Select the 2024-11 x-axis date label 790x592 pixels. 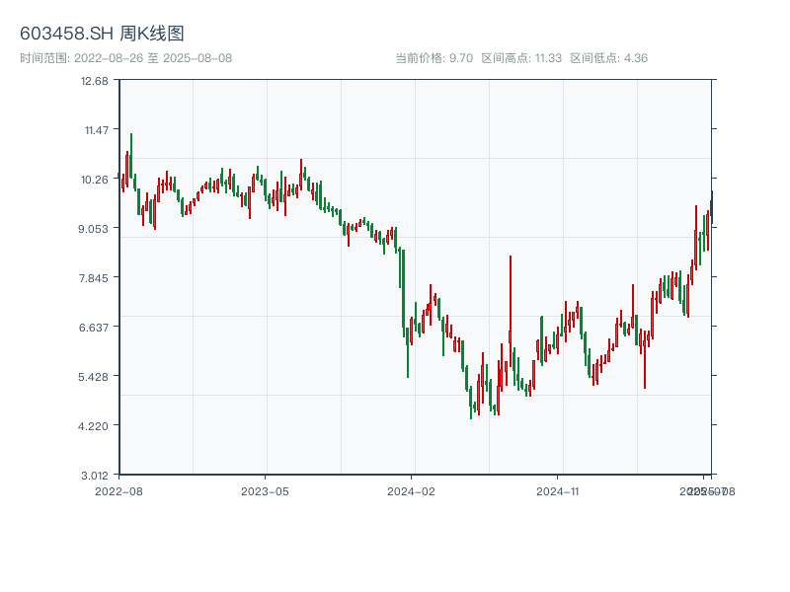[558, 490]
